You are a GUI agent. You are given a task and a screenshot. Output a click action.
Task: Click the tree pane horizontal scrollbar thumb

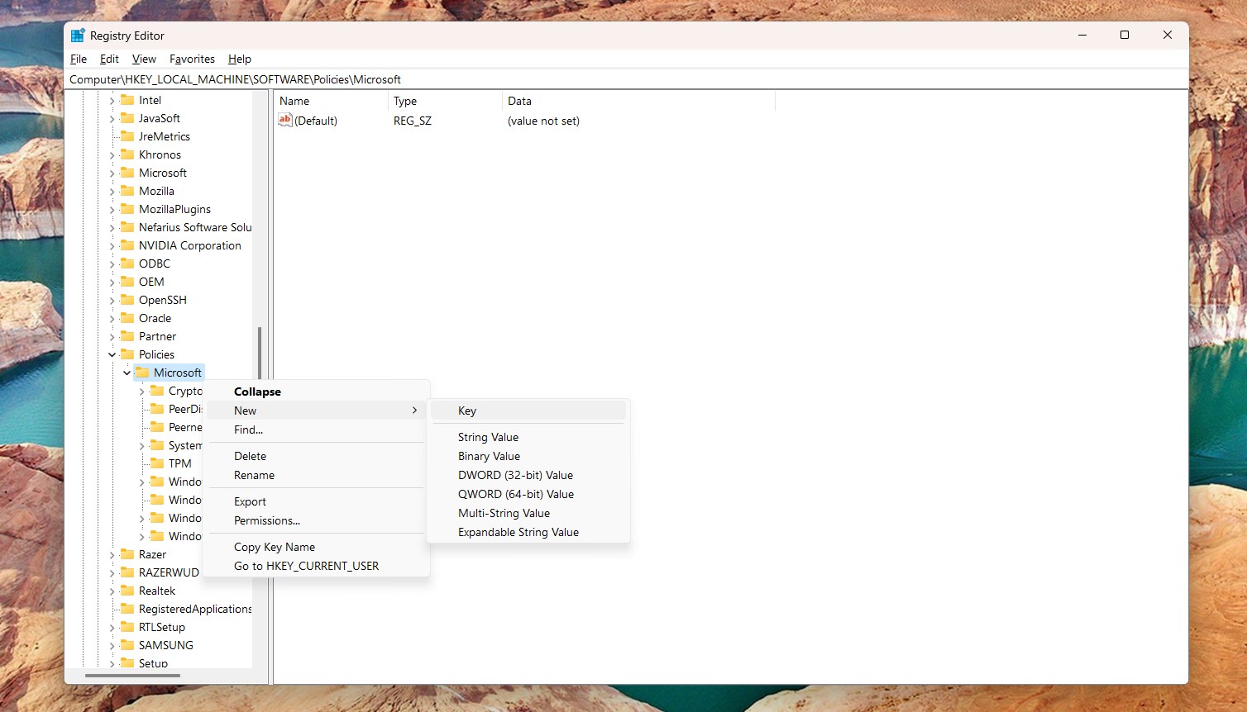point(132,676)
